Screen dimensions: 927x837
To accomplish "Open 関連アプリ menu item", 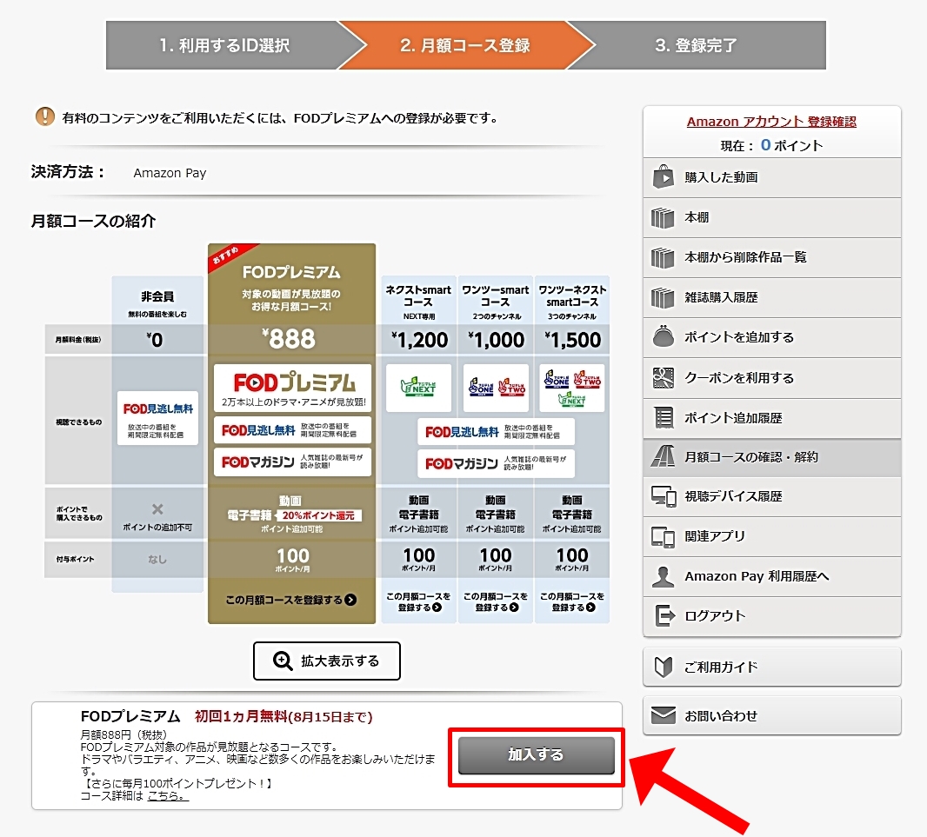I will tap(772, 537).
